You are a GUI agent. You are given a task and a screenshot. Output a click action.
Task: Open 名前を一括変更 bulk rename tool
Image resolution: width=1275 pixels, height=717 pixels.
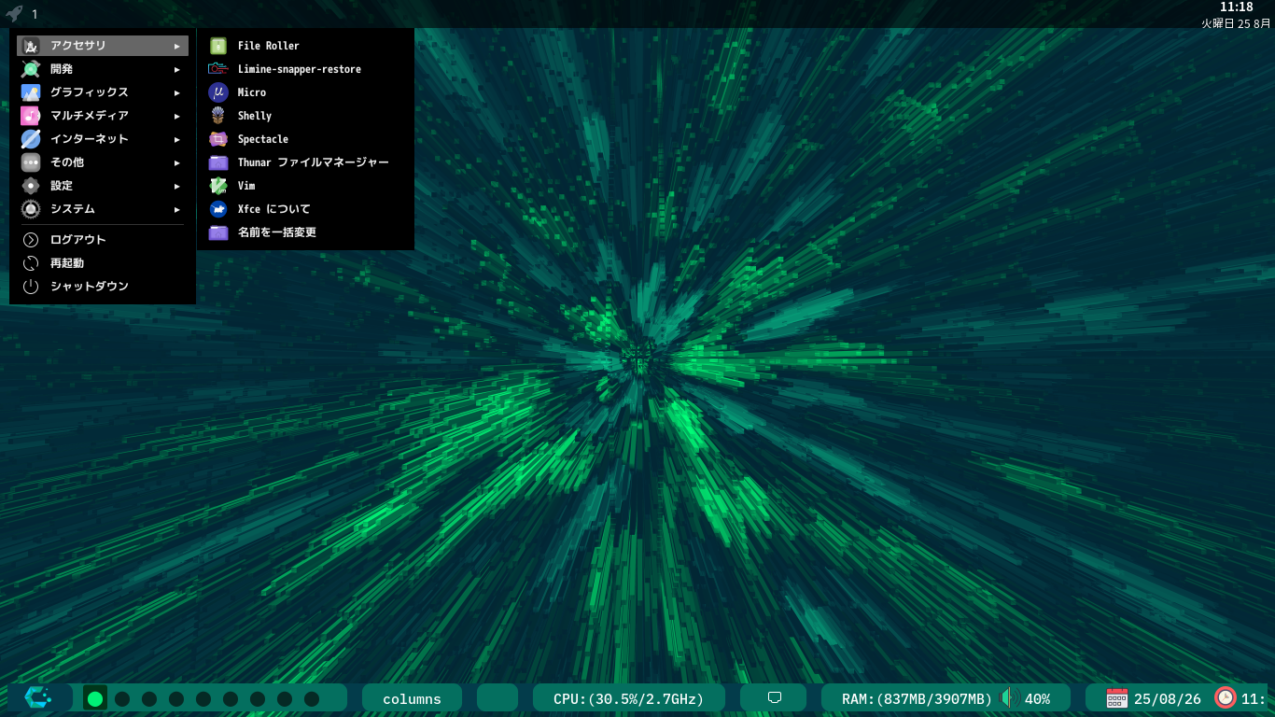[x=305, y=232]
